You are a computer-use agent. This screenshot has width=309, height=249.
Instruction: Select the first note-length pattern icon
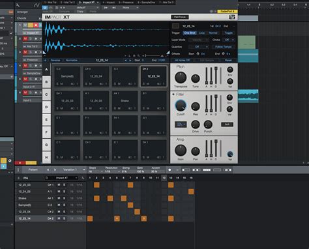(186, 169)
